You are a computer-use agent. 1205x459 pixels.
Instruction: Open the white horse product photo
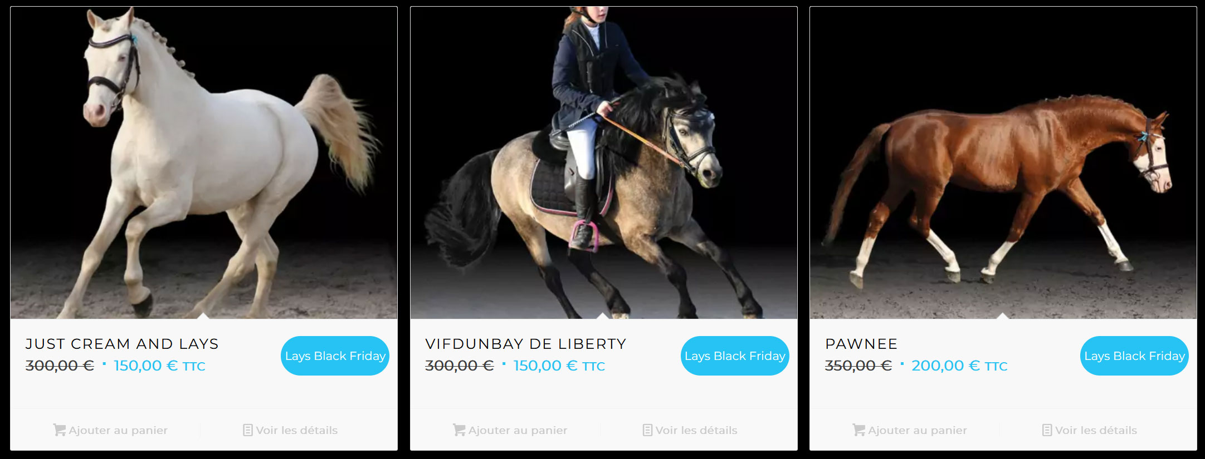(x=204, y=162)
